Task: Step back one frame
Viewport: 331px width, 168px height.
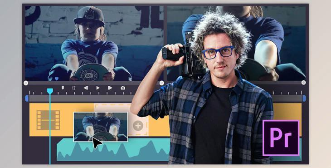Action: click(x=86, y=88)
